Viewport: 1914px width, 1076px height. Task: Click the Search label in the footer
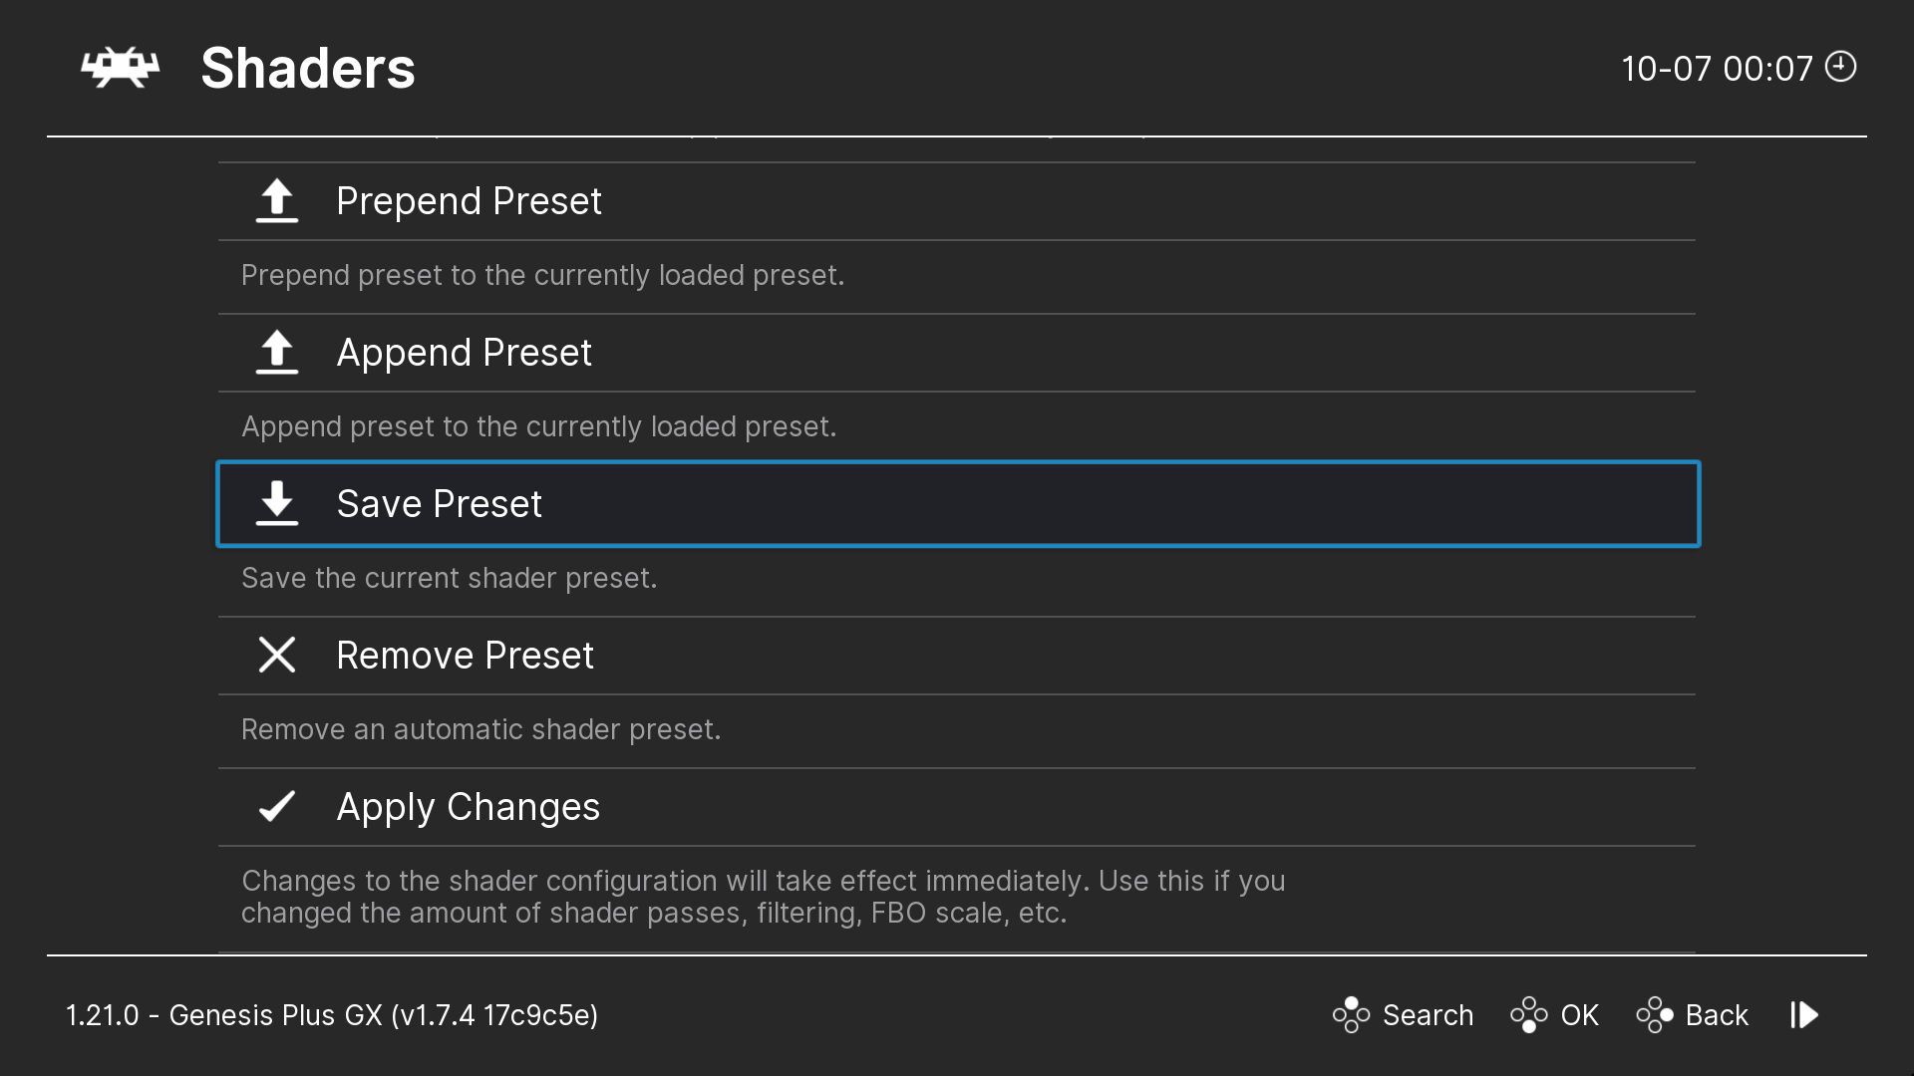pyautogui.click(x=1428, y=1015)
